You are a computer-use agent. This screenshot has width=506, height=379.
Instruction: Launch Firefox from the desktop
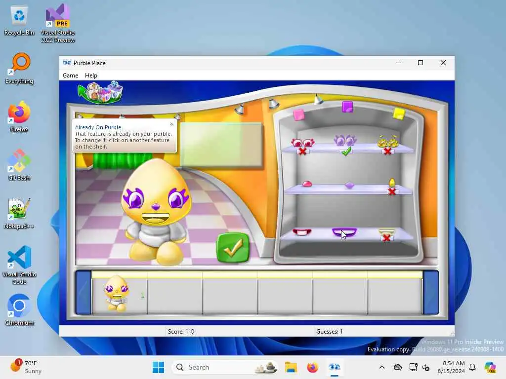coord(19,116)
